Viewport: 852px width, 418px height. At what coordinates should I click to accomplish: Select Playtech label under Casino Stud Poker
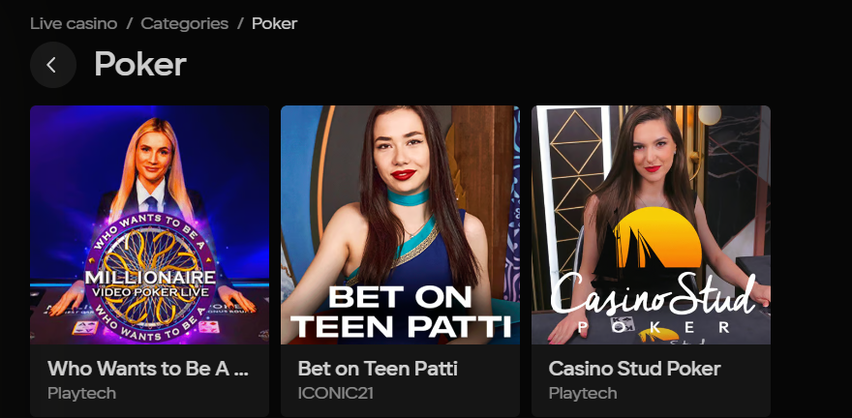583,393
